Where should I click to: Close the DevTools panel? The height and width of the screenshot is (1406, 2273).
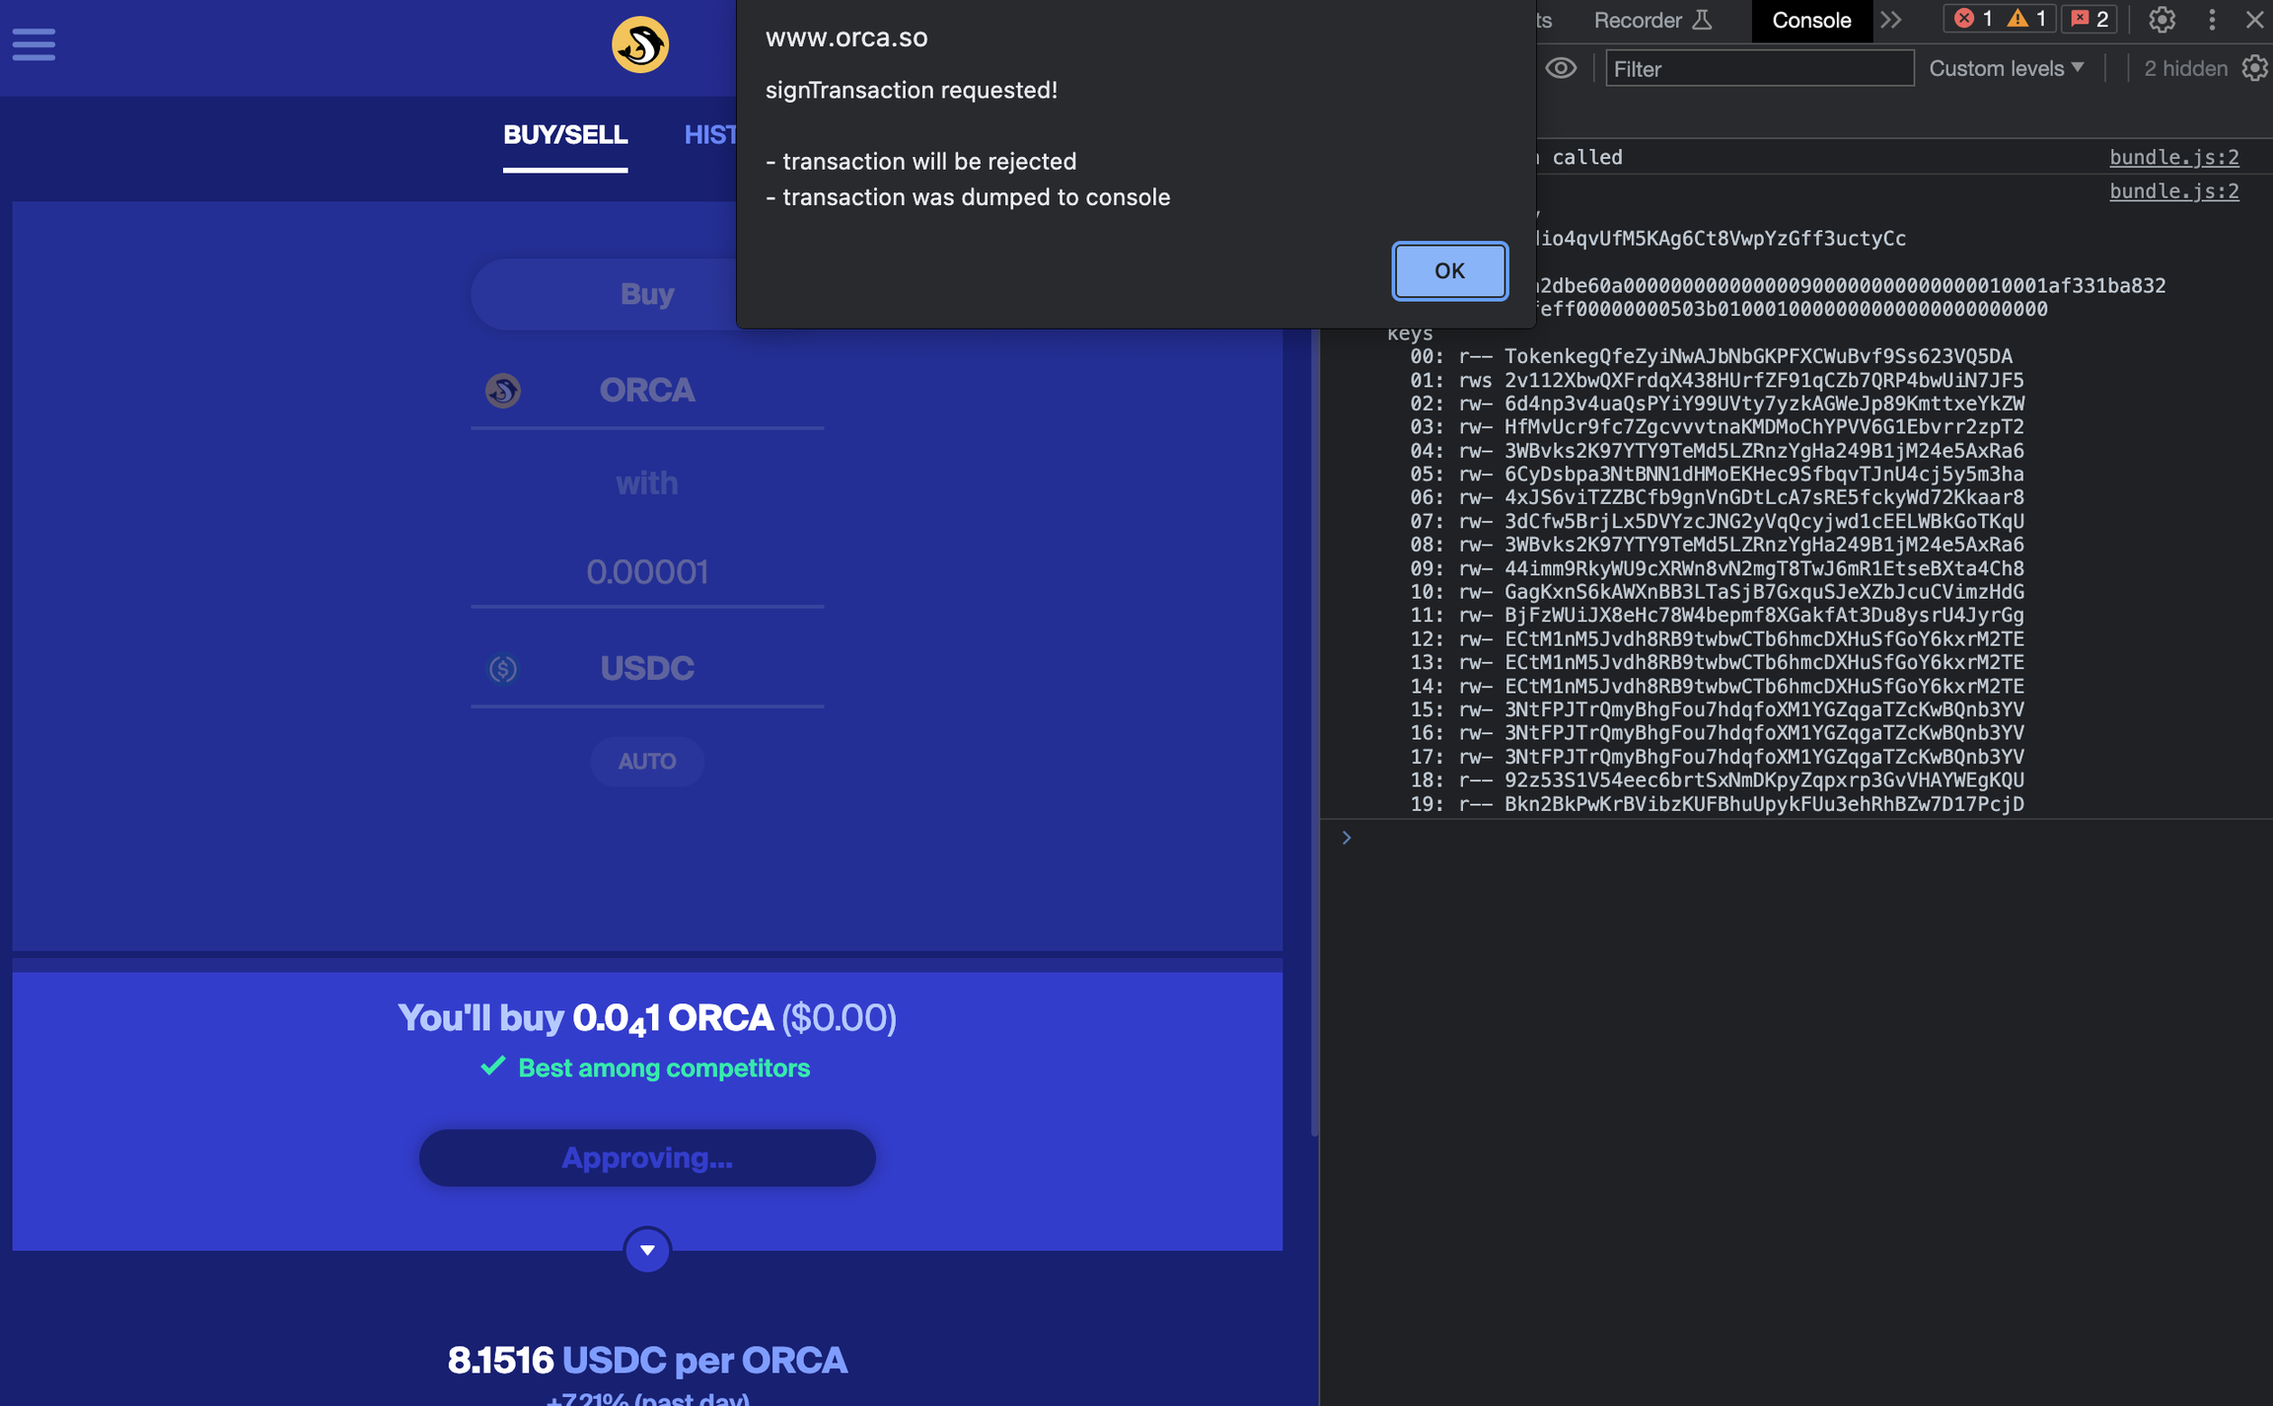[2254, 20]
